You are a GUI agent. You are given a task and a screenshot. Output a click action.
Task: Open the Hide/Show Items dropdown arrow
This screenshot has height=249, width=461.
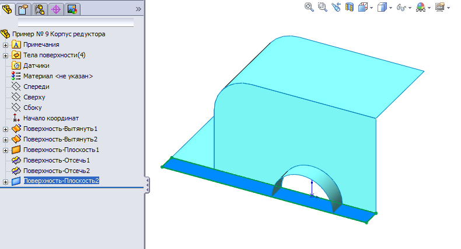click(410, 8)
